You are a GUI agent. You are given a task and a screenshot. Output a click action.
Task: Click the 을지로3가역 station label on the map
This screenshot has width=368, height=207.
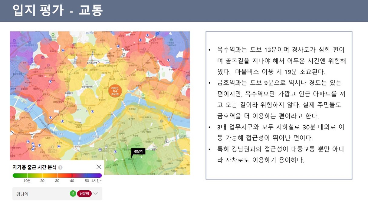(91, 63)
